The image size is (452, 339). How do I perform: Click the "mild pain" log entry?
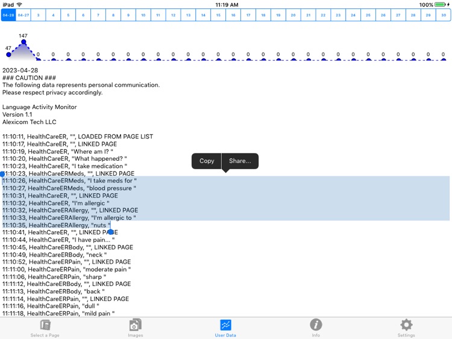tap(58, 314)
